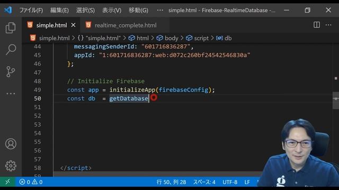Open more editor actions menu
This screenshot has width=339, height=190.
coord(328,25)
